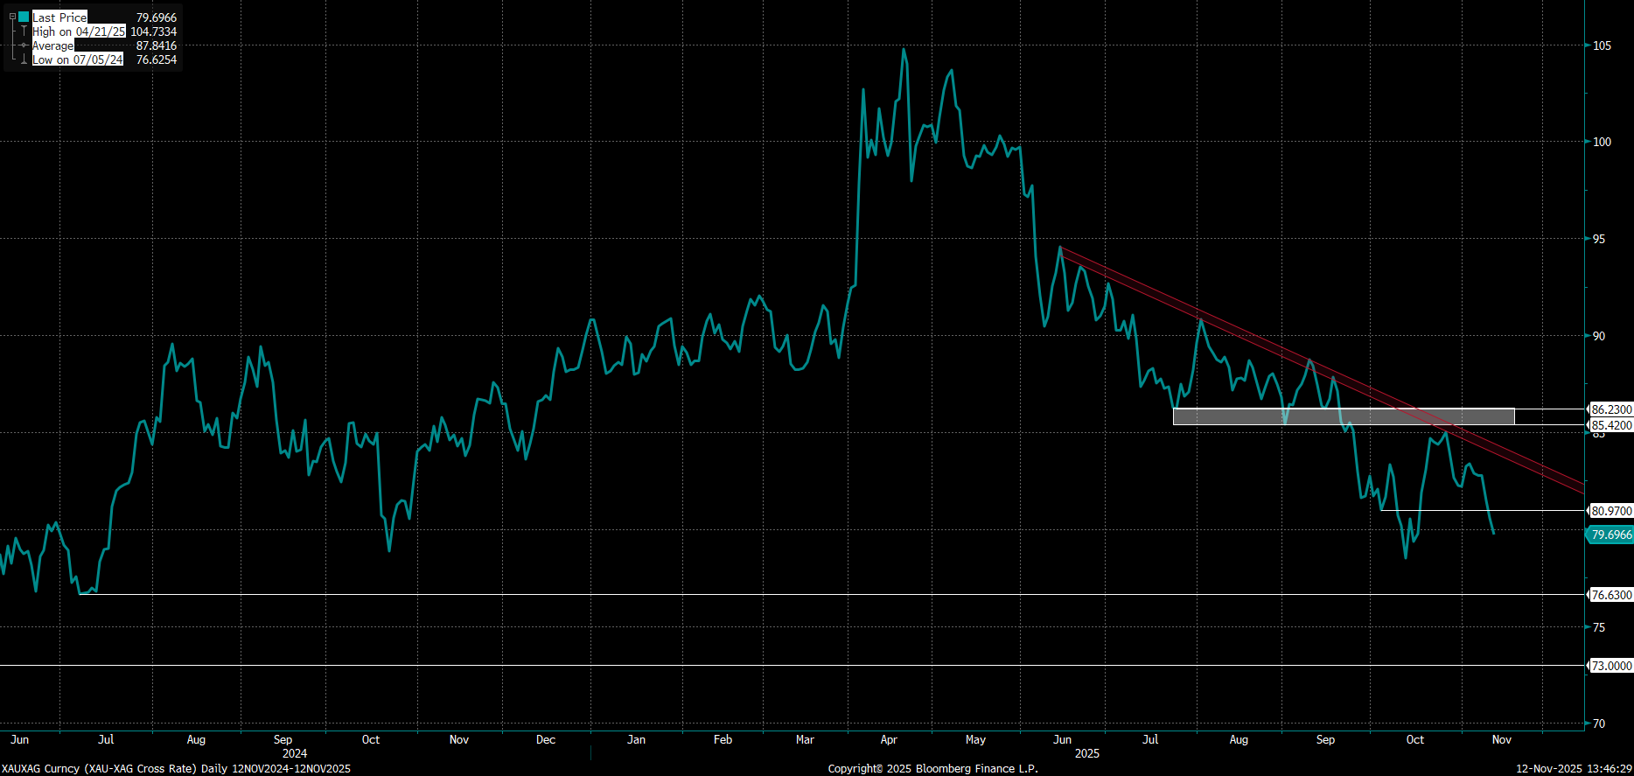
Task: Click the 105 label on price axis
Action: tap(1602, 45)
